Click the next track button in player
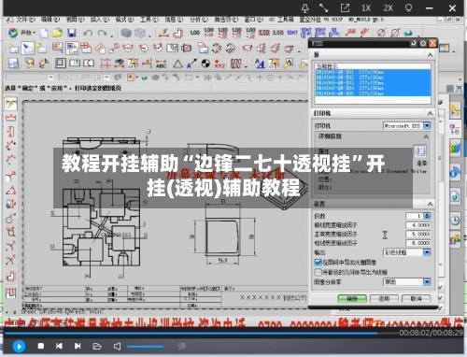 (x=78, y=346)
